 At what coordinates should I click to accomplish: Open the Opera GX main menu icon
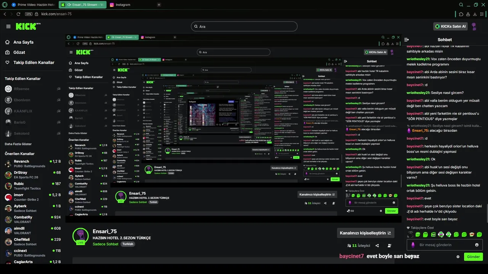coord(4,5)
